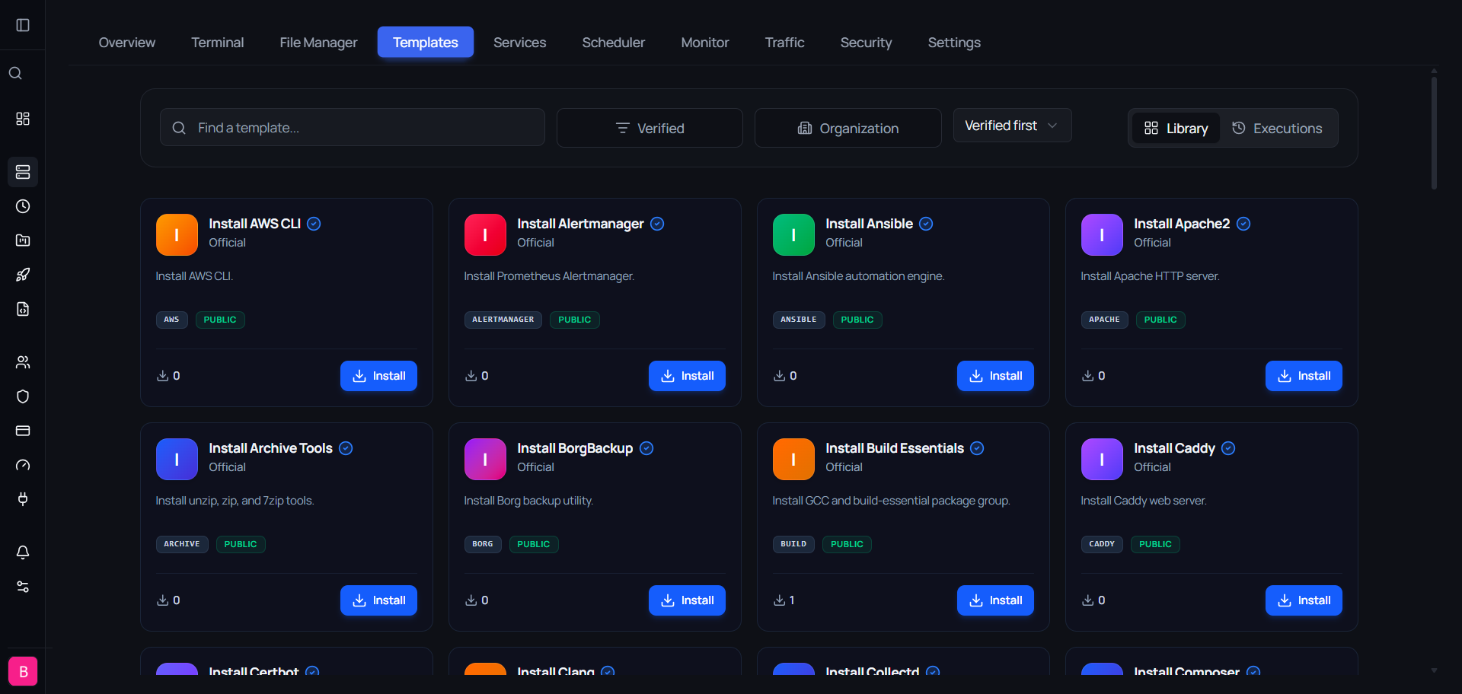Open the credit card billing icon

coord(23,431)
